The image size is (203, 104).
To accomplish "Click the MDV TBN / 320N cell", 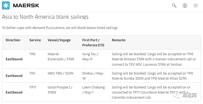I will pos(60,73).
